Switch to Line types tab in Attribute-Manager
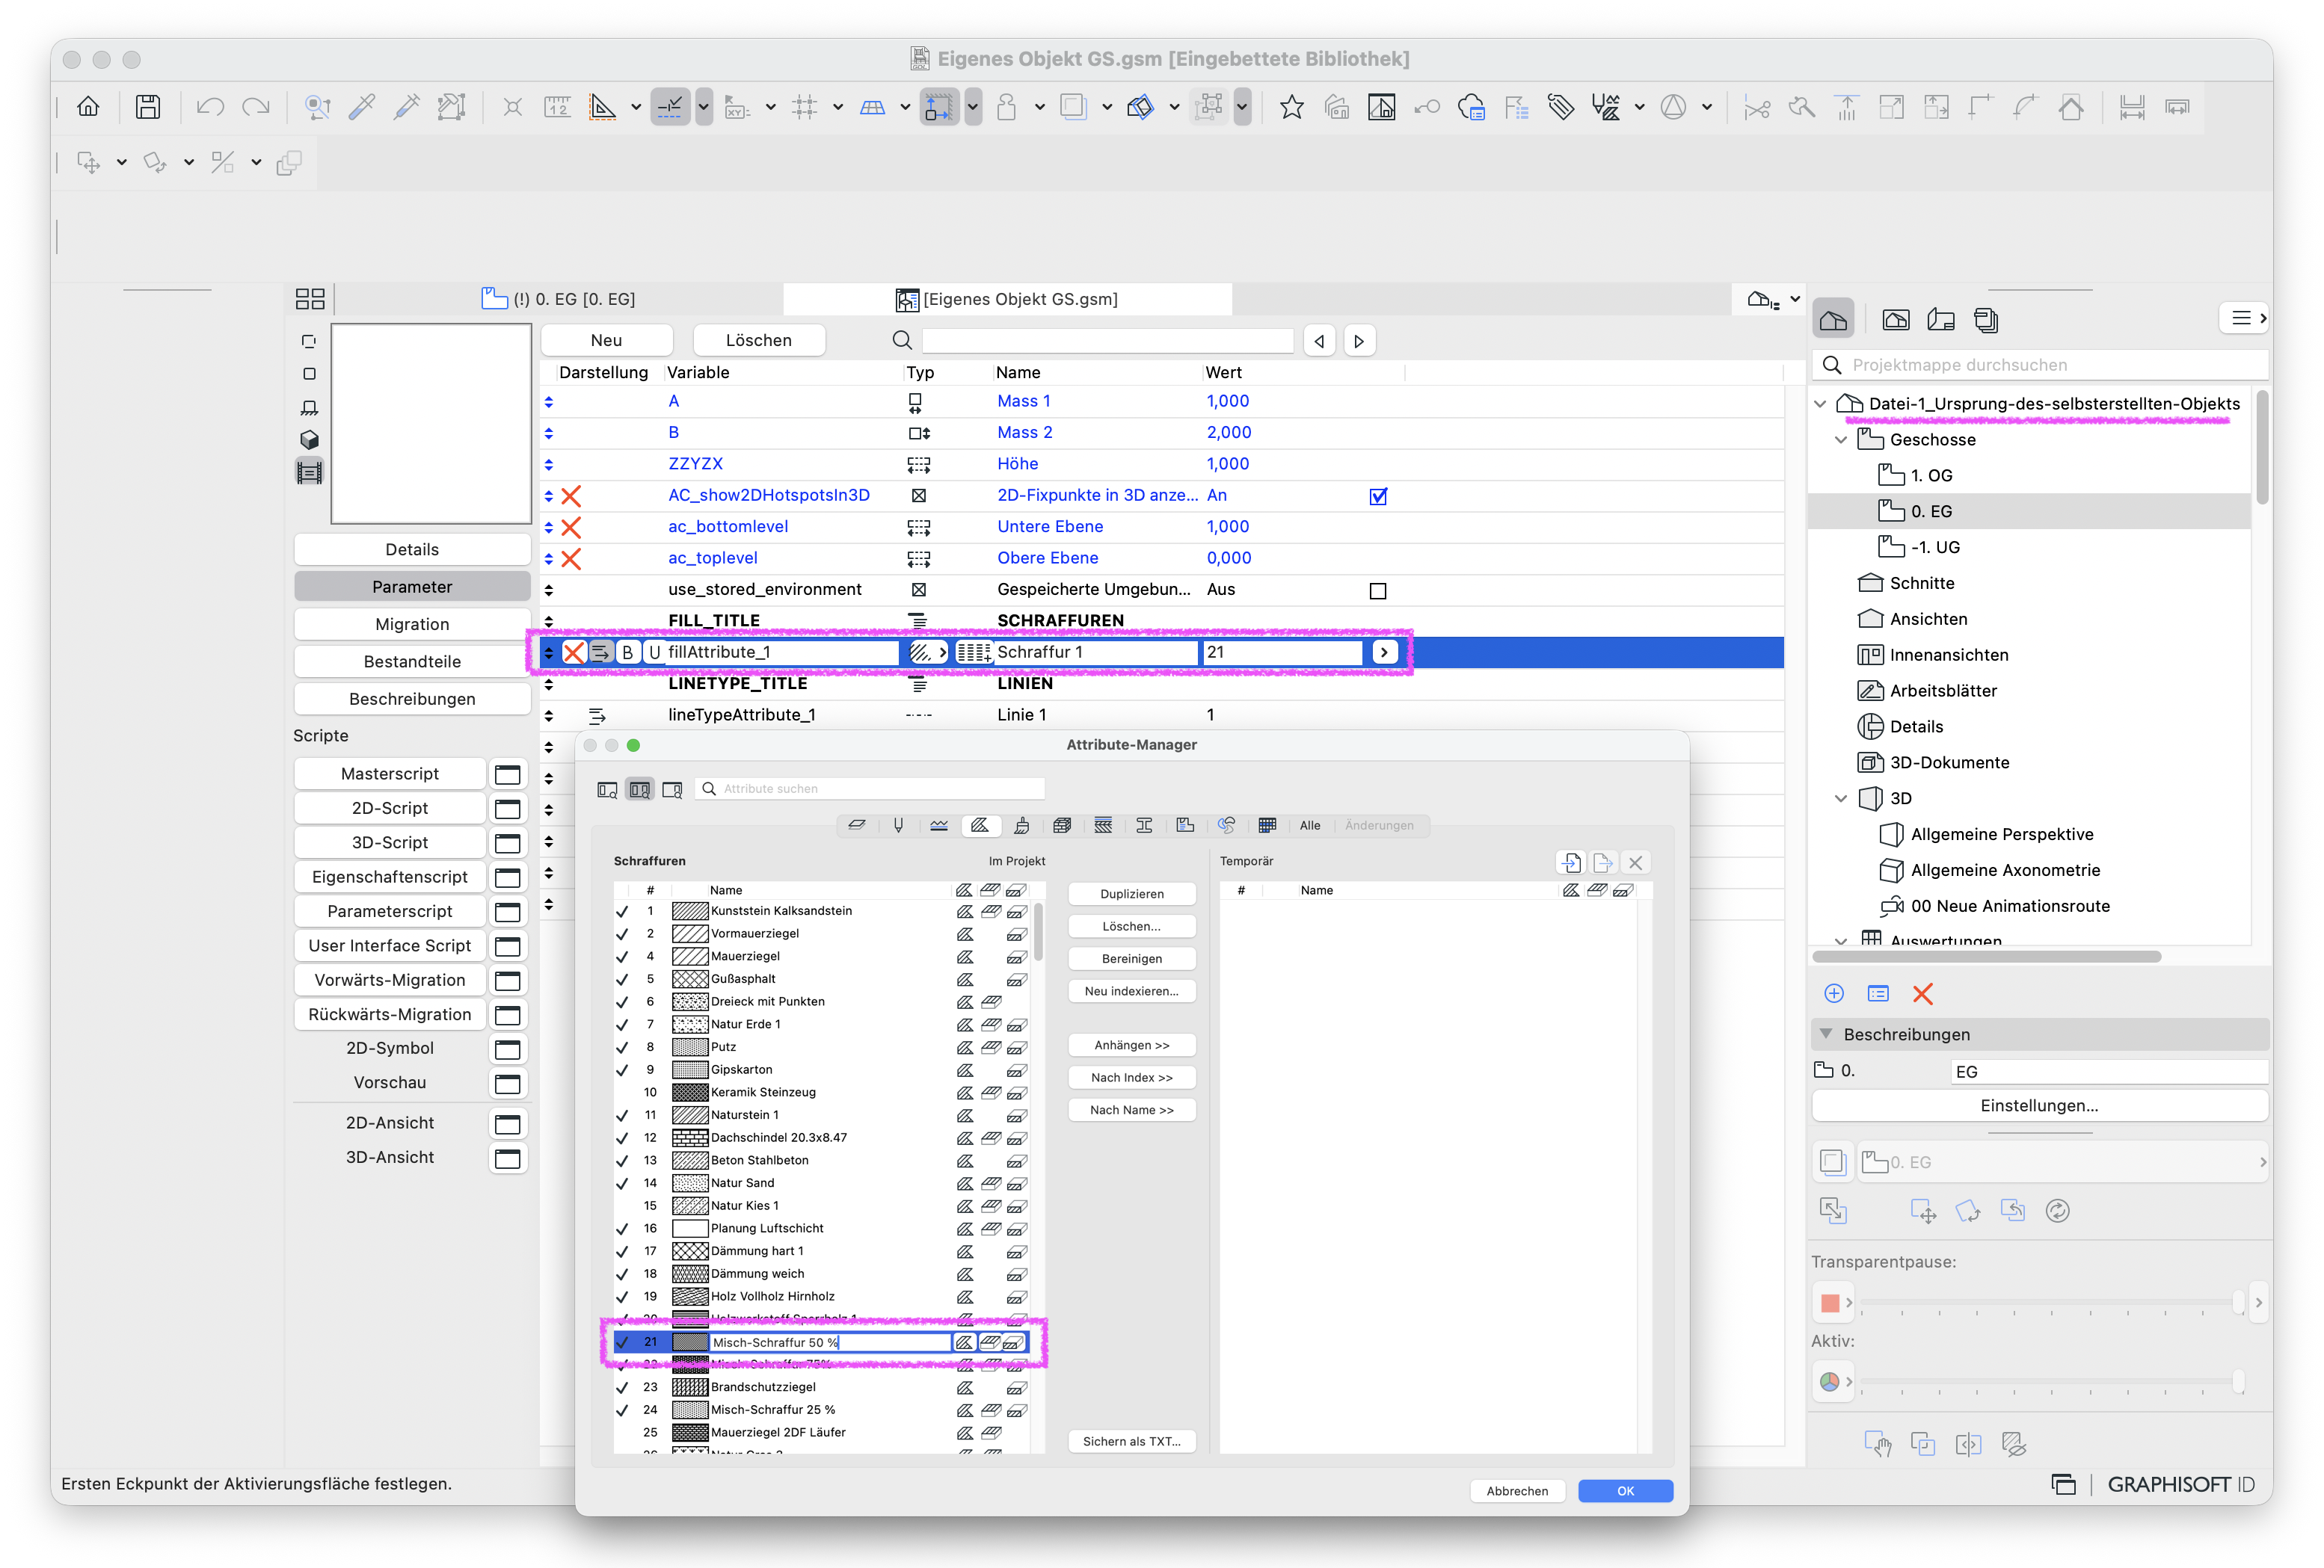 (939, 825)
